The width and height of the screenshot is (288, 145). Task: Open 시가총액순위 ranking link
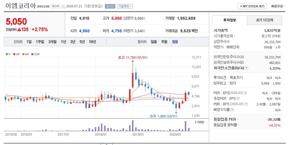click(x=224, y=36)
